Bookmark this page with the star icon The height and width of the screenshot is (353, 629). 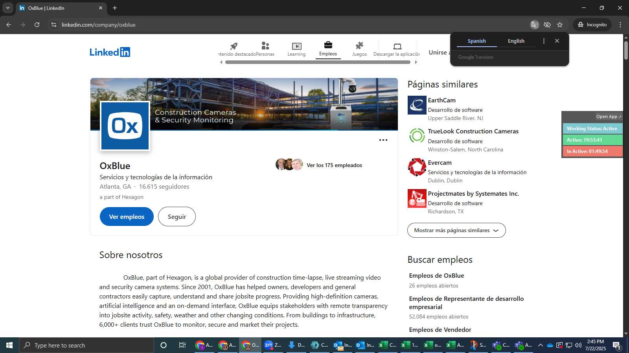pos(560,25)
